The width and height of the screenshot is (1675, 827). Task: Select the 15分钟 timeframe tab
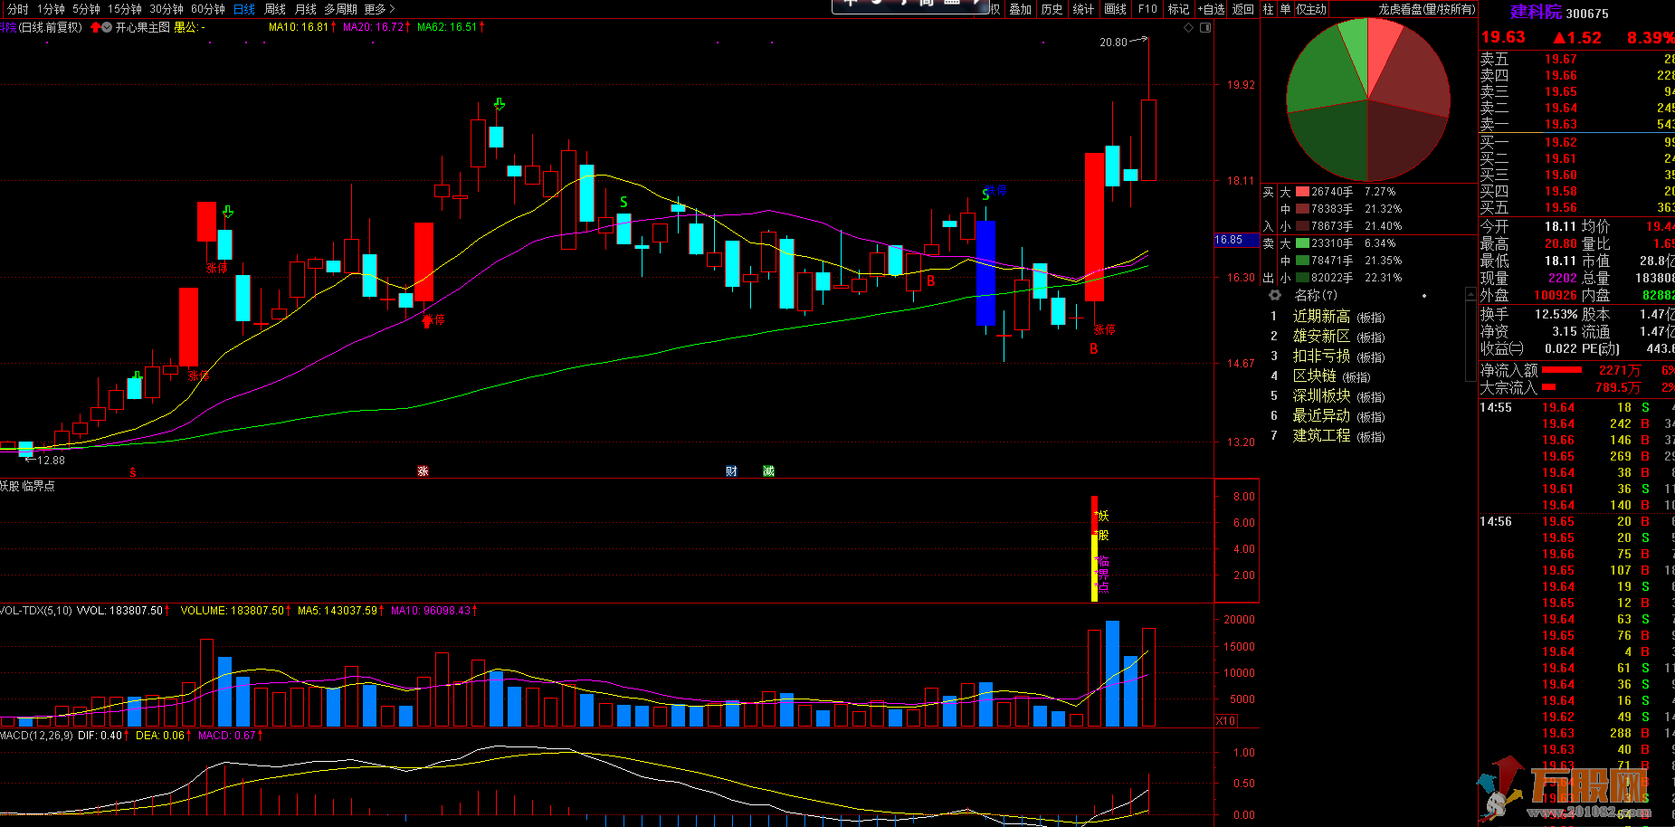pos(125,9)
